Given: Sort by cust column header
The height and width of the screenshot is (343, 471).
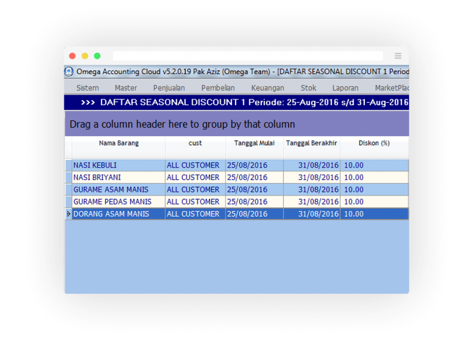Looking at the screenshot, I should pos(195,147).
